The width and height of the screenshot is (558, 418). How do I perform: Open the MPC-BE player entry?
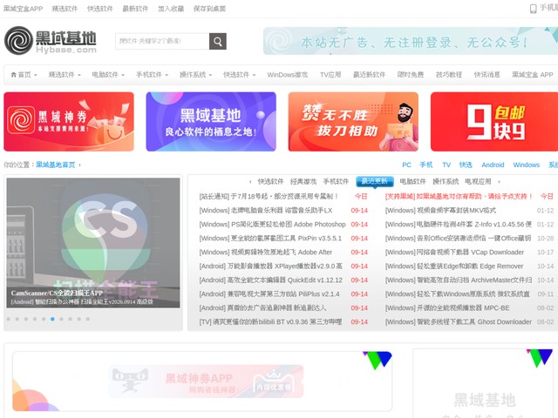pyautogui.click(x=447, y=307)
